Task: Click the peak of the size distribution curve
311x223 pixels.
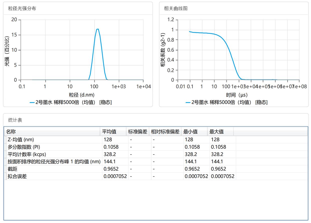Action: (97, 29)
